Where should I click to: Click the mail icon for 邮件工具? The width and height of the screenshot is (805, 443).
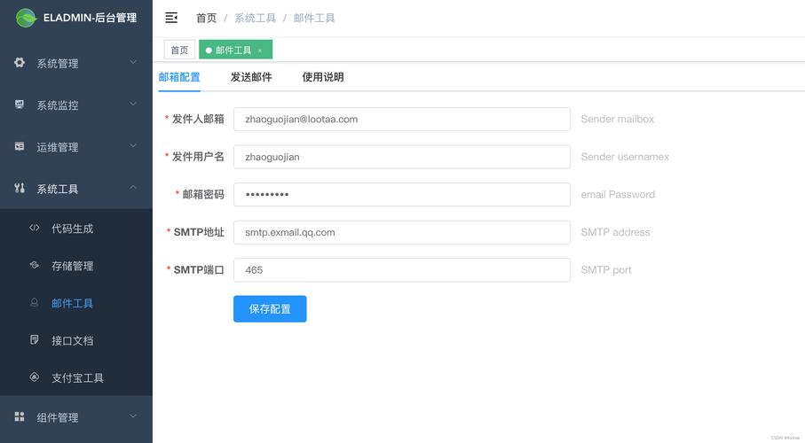(35, 302)
